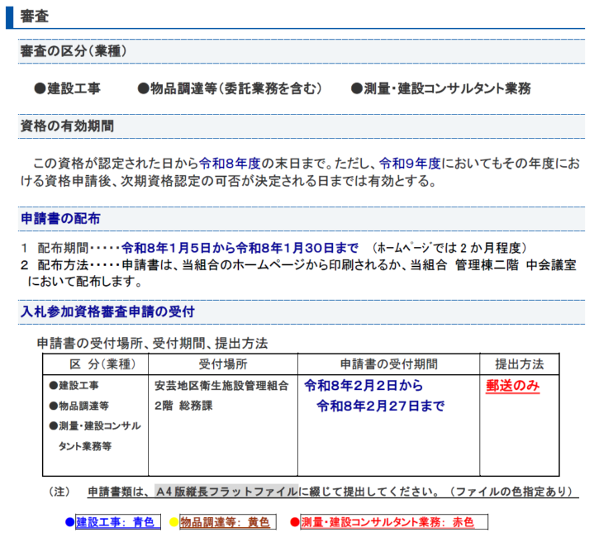Open the 物品調達等：黄色 underlined link
Viewport: 599px width, 537px height.
219,522
